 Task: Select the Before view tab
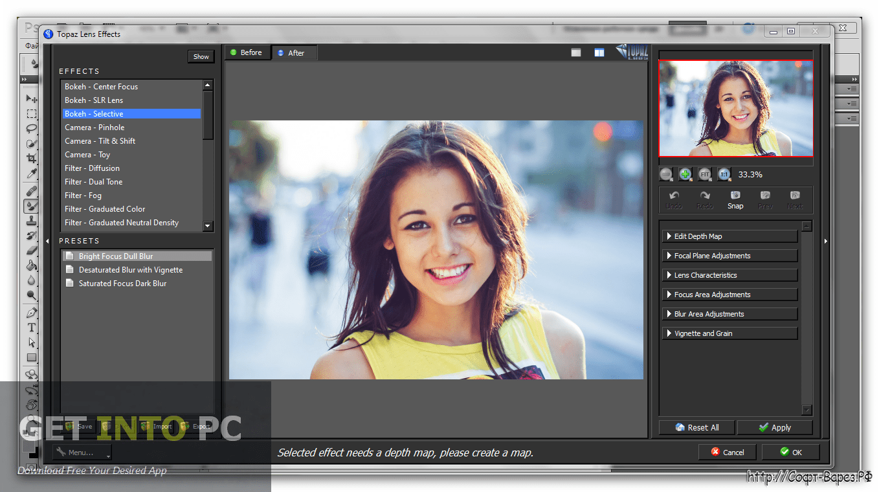(247, 52)
